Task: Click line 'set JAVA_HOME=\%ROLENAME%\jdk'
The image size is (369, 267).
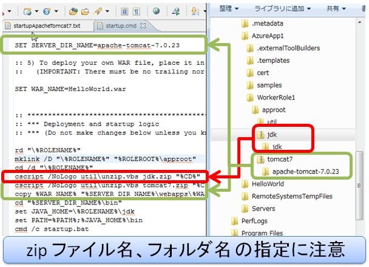Action: 75,212
